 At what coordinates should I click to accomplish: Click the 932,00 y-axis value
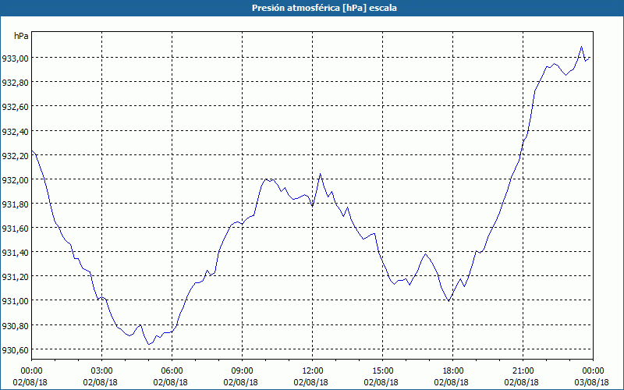tap(15, 180)
